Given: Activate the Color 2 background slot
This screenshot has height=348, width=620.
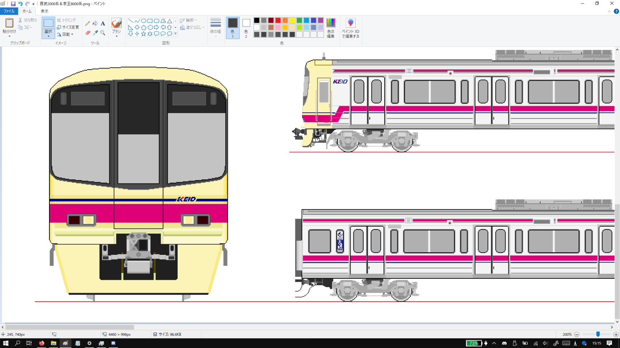Looking at the screenshot, I should pyautogui.click(x=246, y=27).
